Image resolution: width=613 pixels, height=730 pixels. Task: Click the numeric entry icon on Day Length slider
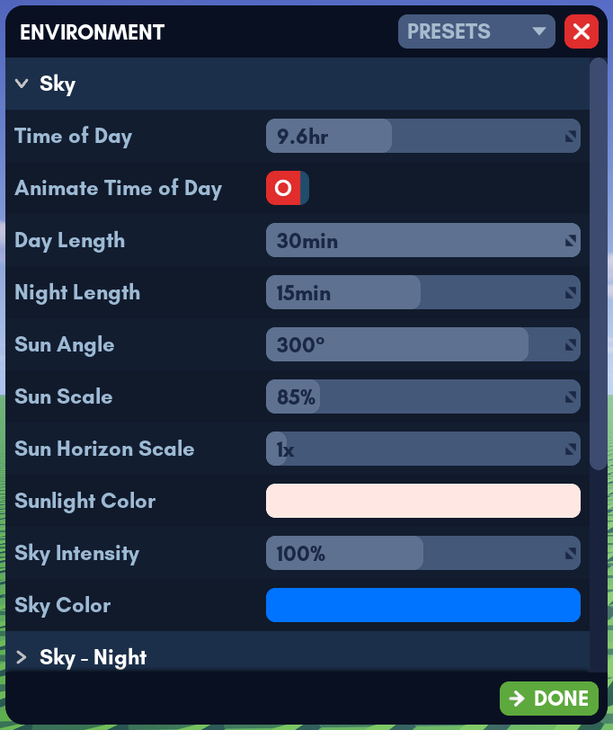tap(568, 240)
